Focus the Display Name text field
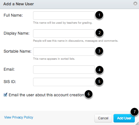The height and width of the screenshot is (125, 139). 64,34
